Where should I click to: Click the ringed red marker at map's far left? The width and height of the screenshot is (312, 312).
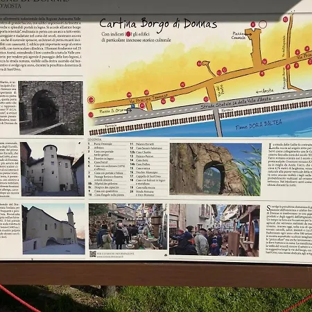pos(91,100)
